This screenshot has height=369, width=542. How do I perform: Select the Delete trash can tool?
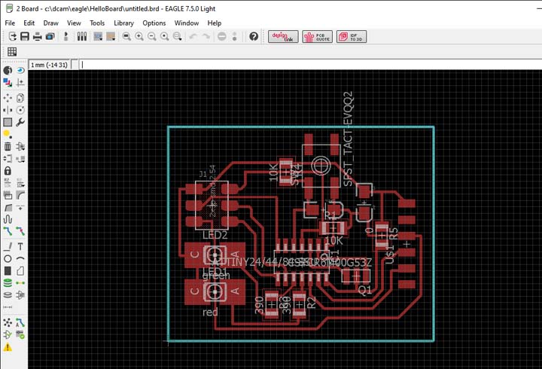pyautogui.click(x=8, y=147)
